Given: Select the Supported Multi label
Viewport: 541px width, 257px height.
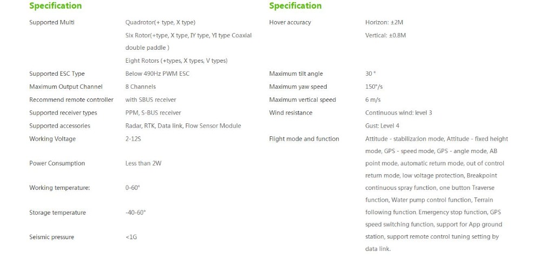Looking at the screenshot, I should 52,22.
